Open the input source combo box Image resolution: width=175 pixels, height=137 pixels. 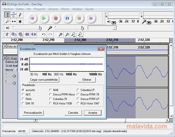point(102,28)
